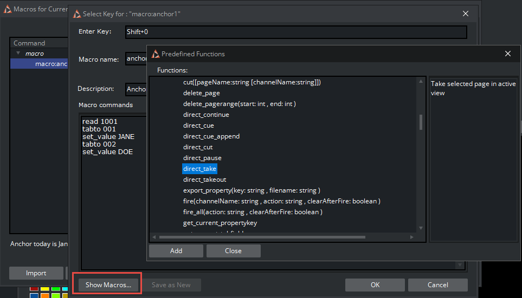Select direct_takeout function

pos(204,180)
